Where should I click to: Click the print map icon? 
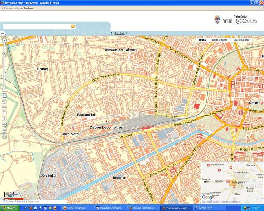tap(4, 136)
